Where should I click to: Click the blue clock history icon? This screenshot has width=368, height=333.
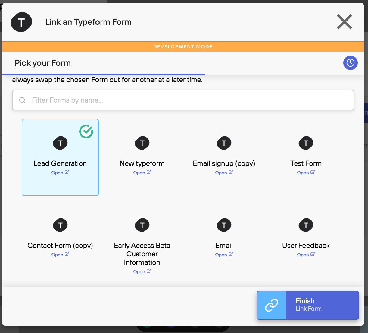[x=351, y=63]
